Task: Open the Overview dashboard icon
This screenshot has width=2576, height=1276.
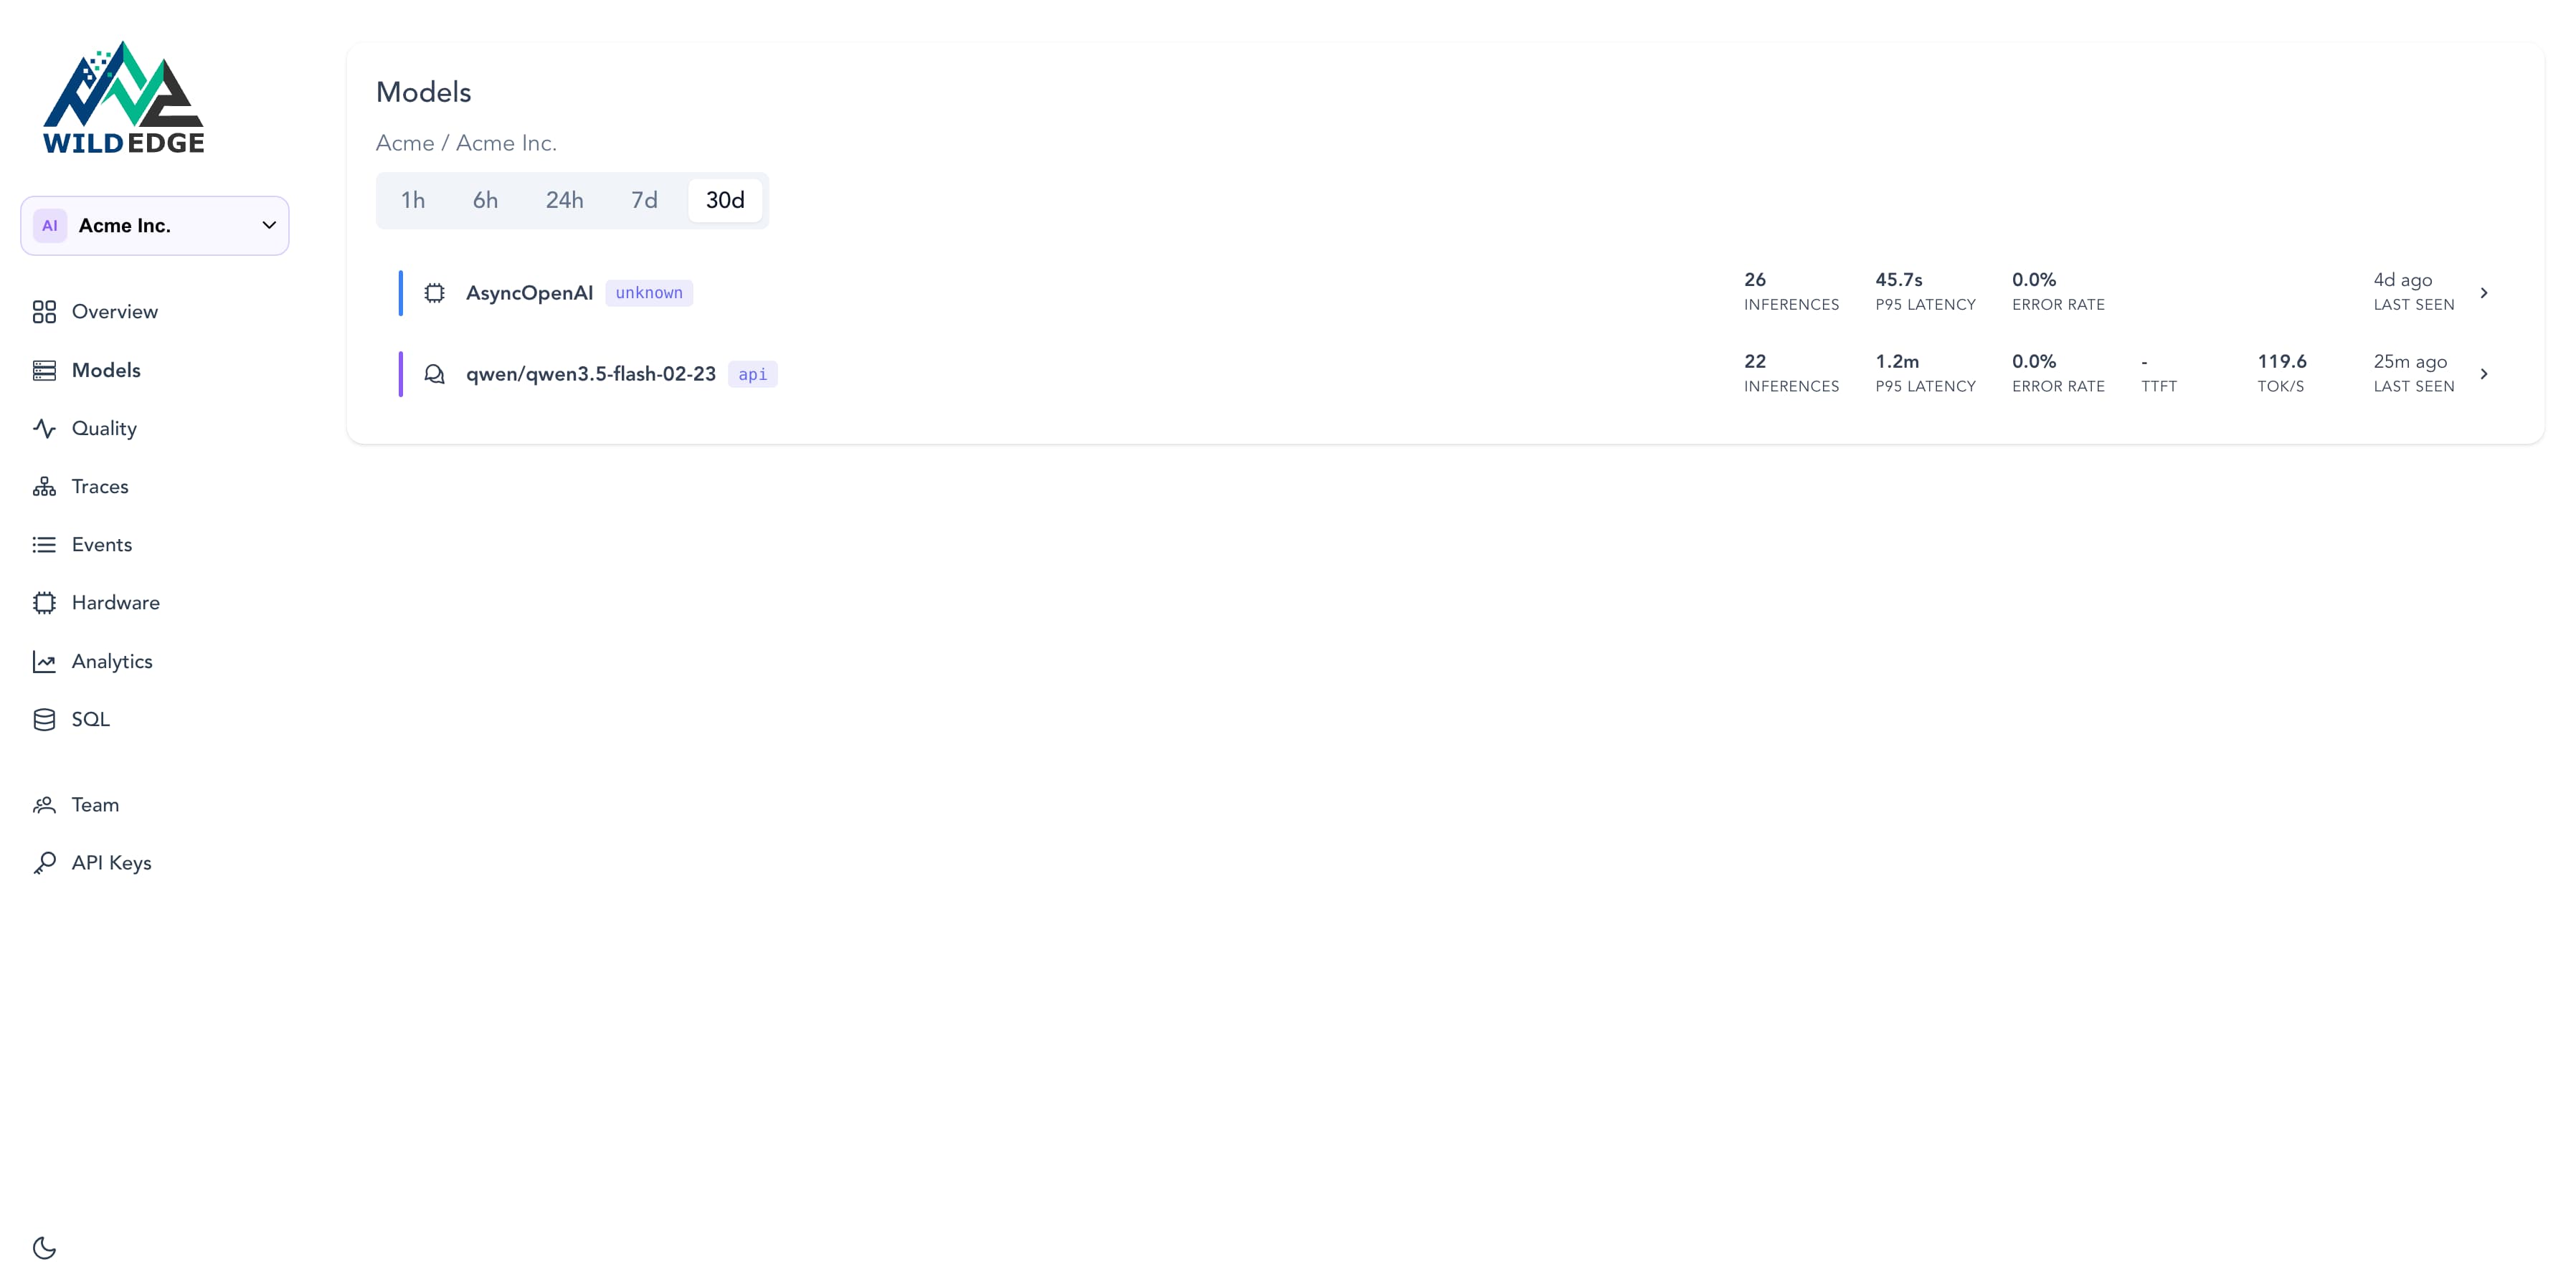Action: (x=44, y=311)
